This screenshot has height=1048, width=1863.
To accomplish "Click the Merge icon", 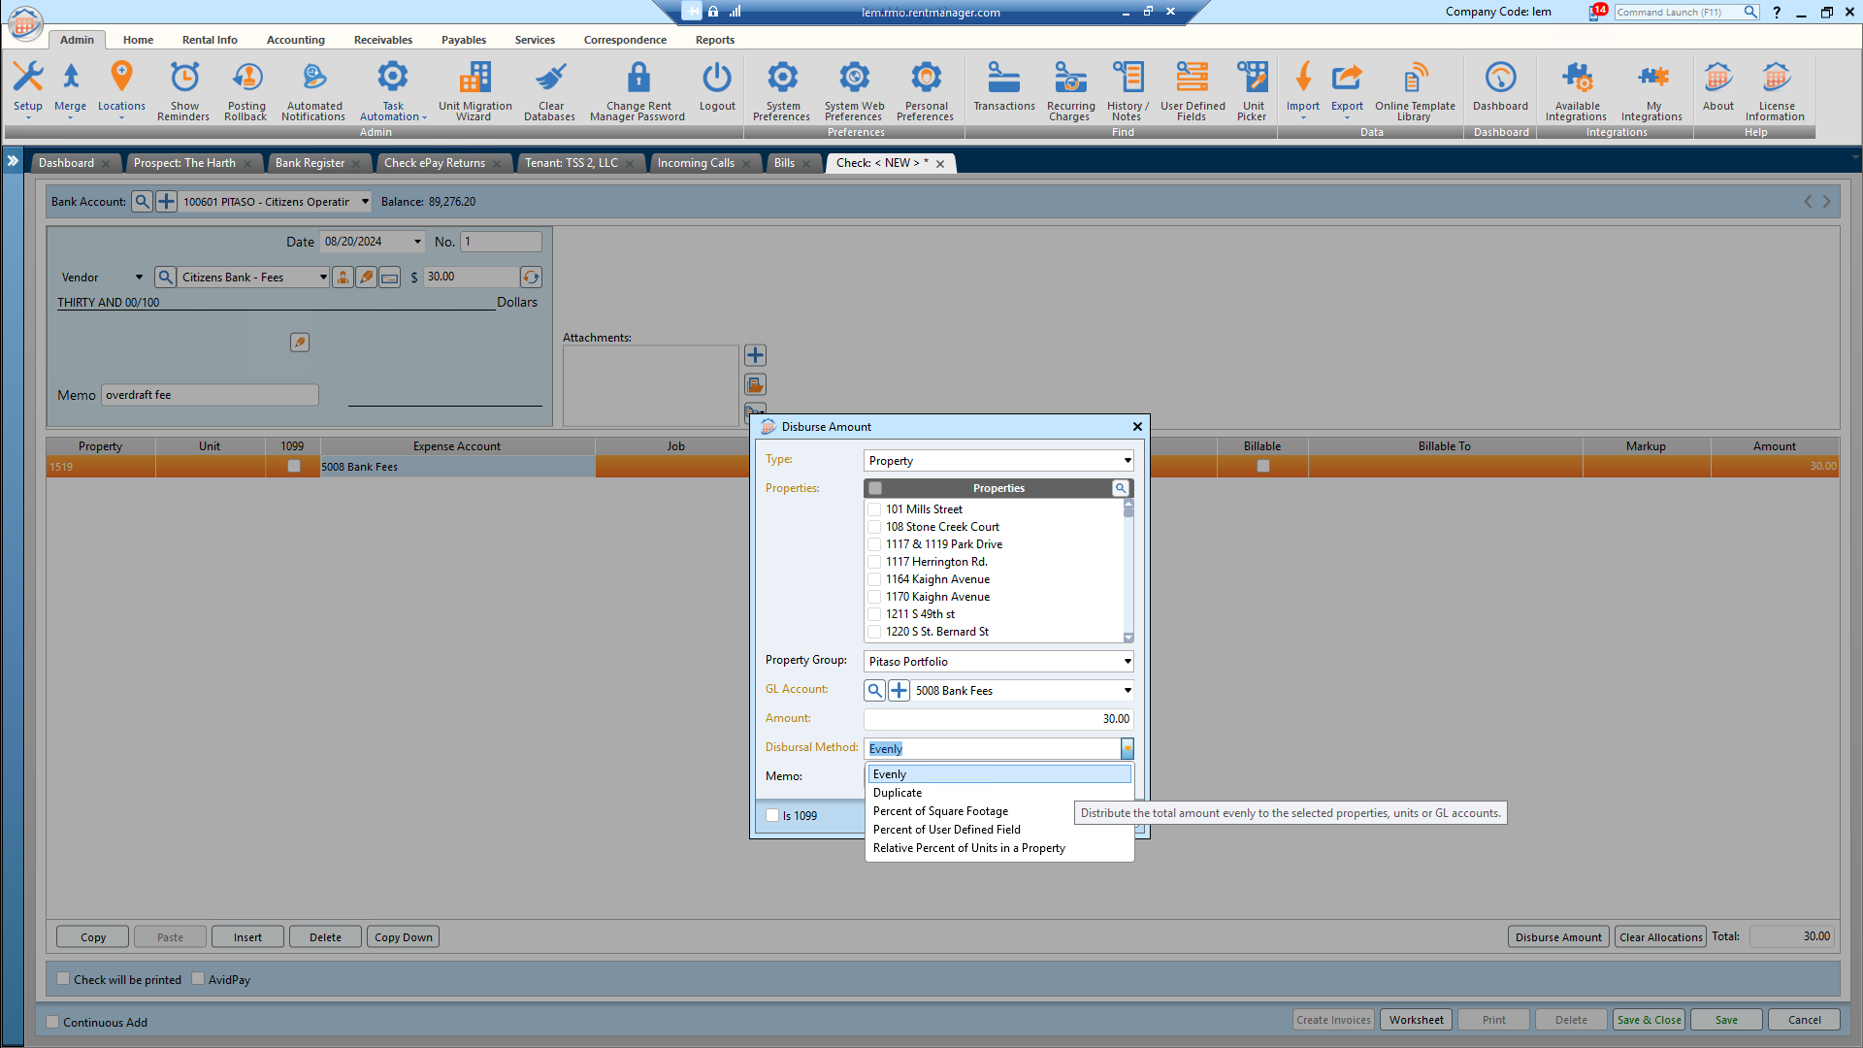I will coord(70,87).
